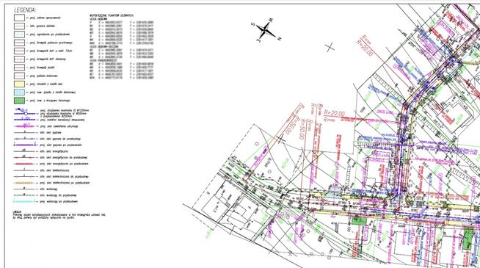This screenshot has width=480, height=268.
Task: Select the yellow sidewalk legend swatch
Action: (19, 84)
